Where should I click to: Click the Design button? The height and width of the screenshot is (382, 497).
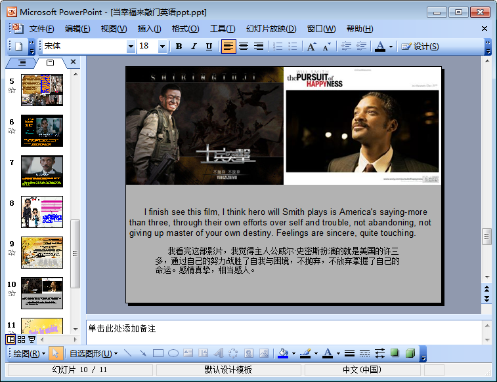(420, 47)
